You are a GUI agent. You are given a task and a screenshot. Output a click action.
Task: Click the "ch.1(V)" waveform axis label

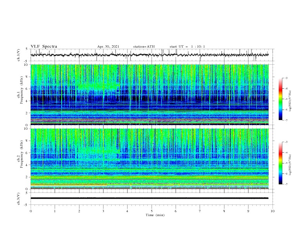(19, 55)
